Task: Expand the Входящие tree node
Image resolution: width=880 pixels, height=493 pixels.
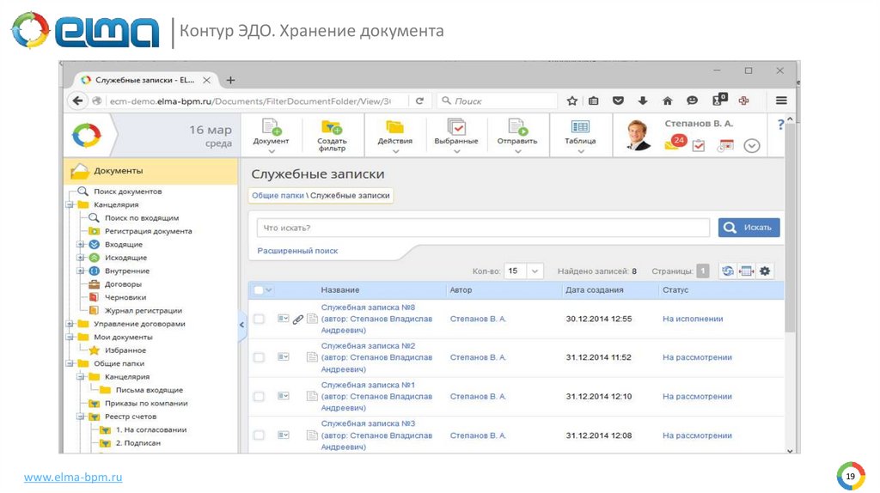Action: 80,245
